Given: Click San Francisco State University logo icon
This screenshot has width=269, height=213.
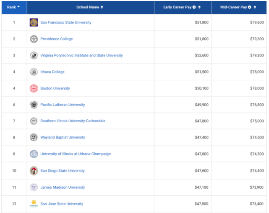Looking at the screenshot, I should pyautogui.click(x=34, y=23).
